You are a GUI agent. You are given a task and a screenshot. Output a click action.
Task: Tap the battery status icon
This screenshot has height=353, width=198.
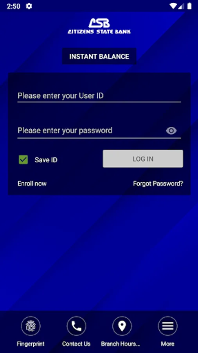pyautogui.click(x=189, y=6)
